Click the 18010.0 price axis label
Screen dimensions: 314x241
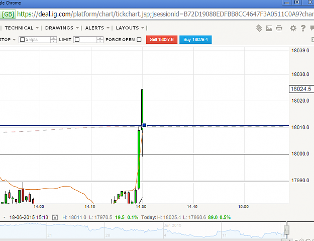300,127
